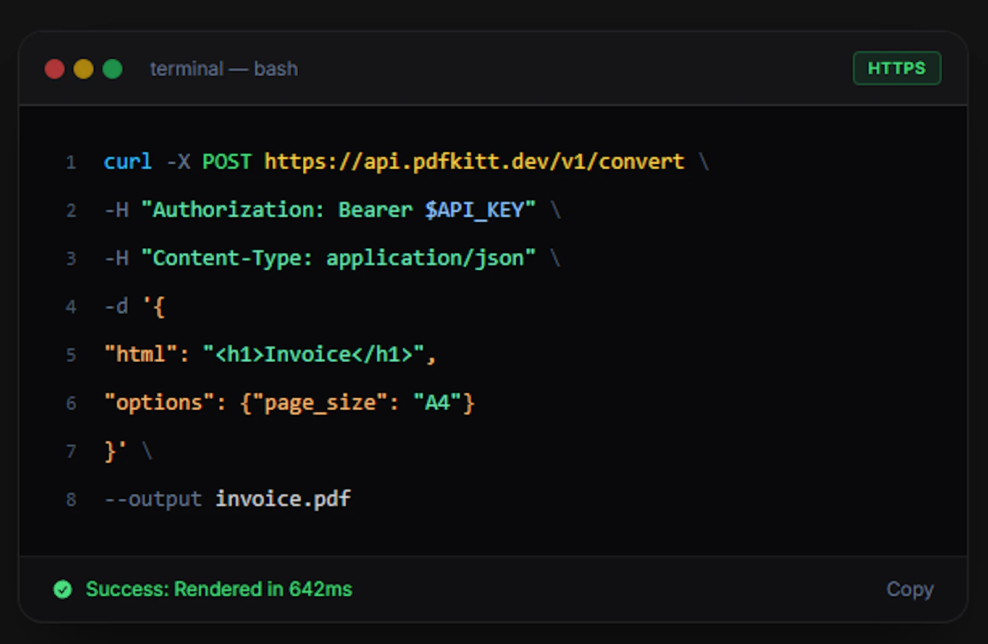Click the 'invoice.pdf' filename
The height and width of the screenshot is (644, 988).
pyautogui.click(x=283, y=499)
